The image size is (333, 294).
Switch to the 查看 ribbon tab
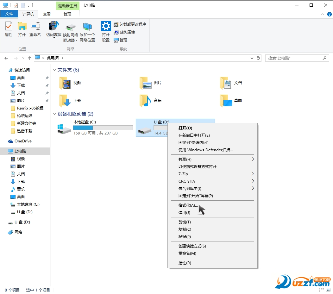coord(47,14)
